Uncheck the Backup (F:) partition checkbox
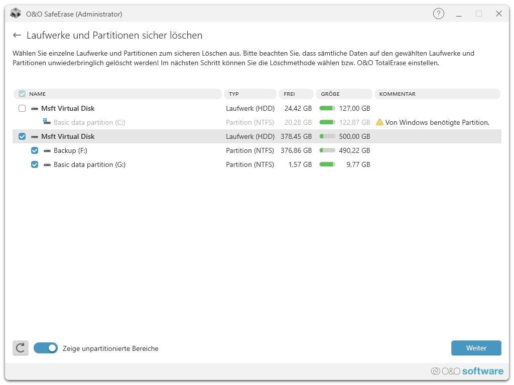The width and height of the screenshot is (514, 385). (x=35, y=150)
